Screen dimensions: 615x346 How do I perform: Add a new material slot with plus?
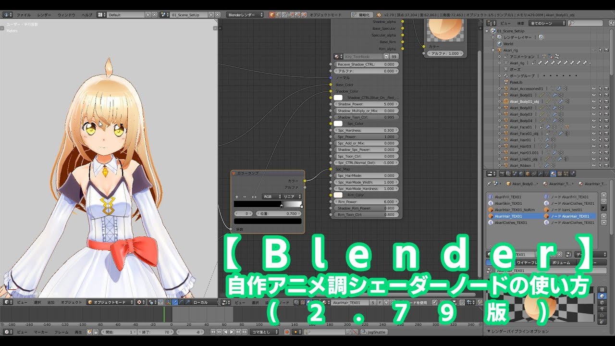[604, 195]
